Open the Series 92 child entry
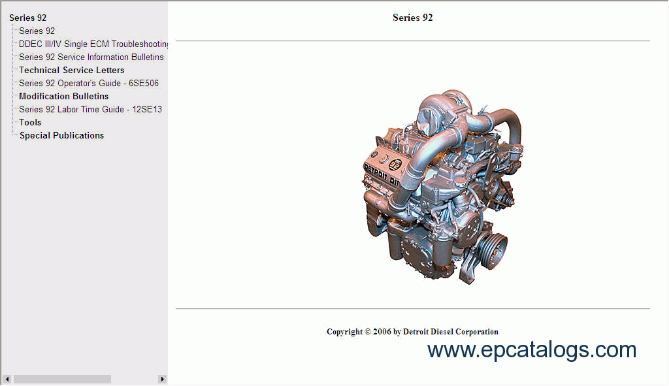The width and height of the screenshot is (669, 386). (37, 31)
